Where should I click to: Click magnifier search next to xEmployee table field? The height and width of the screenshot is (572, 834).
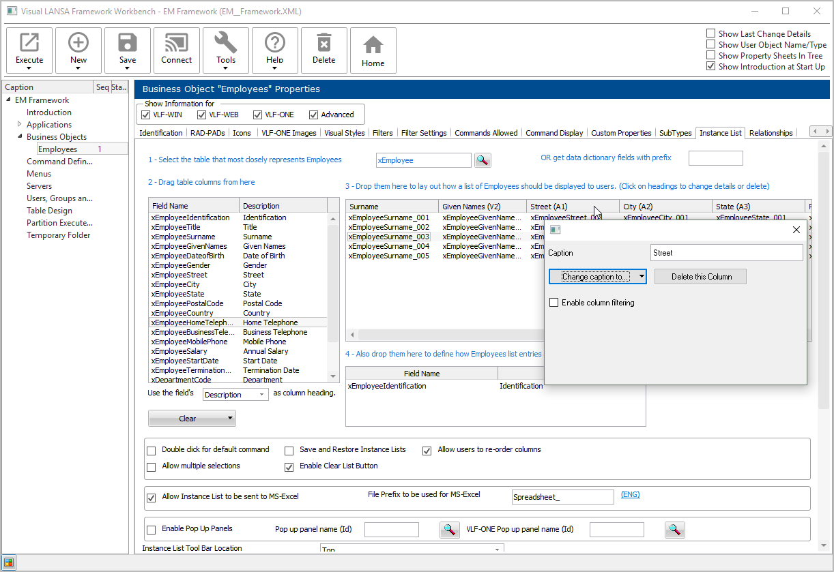tap(483, 160)
